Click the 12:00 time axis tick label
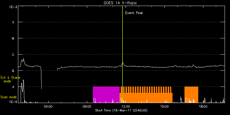This screenshot has width=230, height=115. 126,106
